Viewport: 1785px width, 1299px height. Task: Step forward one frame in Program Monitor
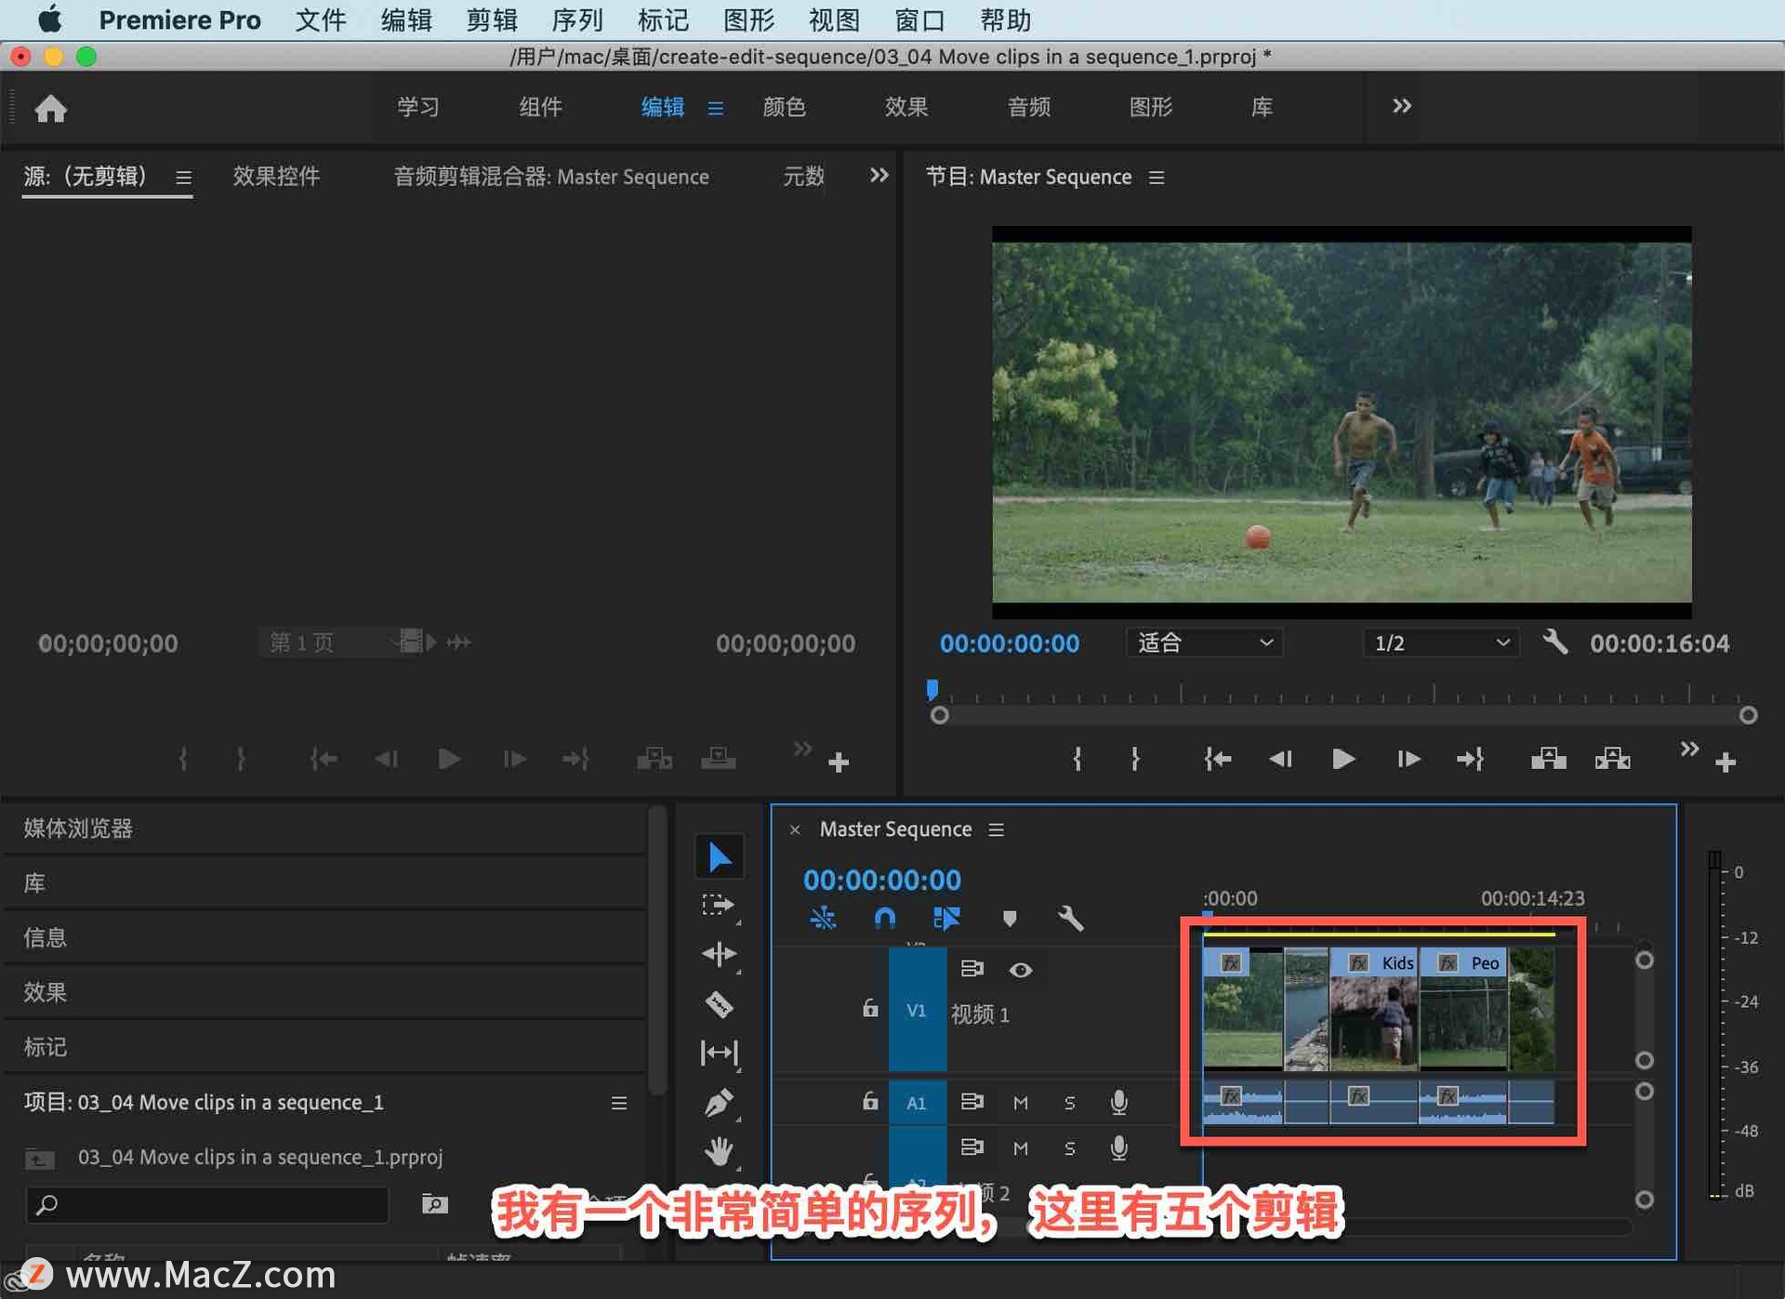click(1408, 760)
